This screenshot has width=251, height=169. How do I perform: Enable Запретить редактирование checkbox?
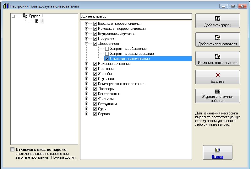(107, 54)
